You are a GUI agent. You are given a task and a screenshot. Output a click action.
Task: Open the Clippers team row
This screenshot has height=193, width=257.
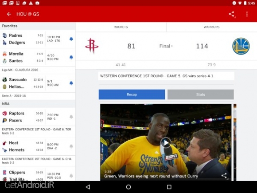23,173
